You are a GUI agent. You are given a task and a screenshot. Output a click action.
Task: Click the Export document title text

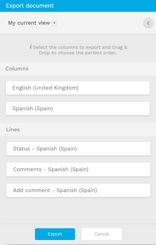click(x=30, y=6)
